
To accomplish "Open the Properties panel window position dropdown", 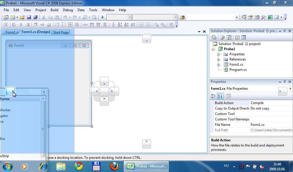I will tap(280, 82).
